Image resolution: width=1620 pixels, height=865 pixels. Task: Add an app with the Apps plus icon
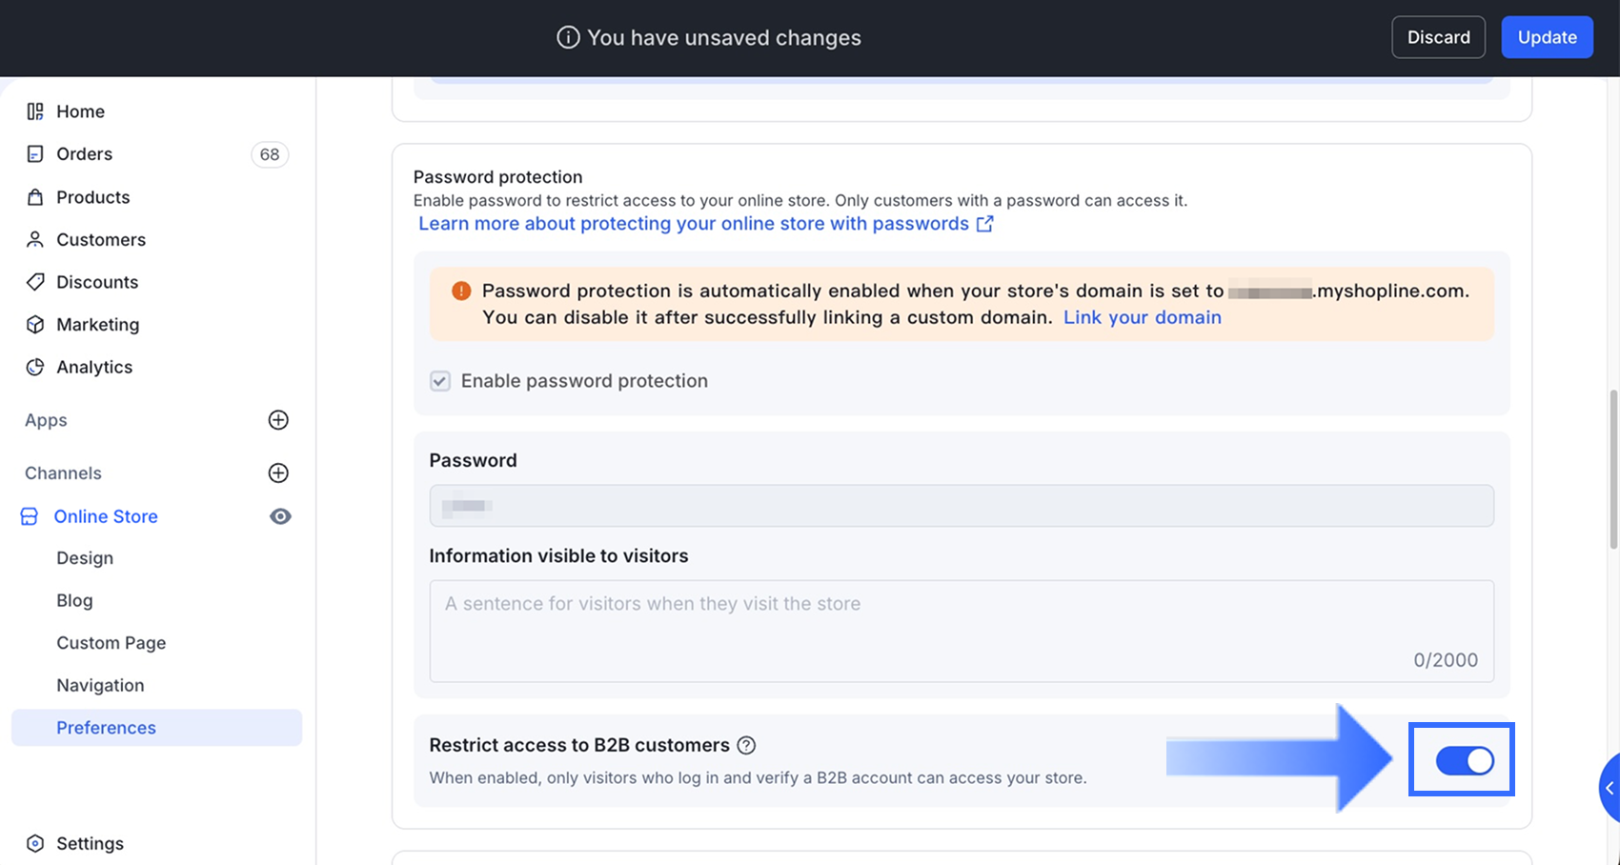[278, 420]
